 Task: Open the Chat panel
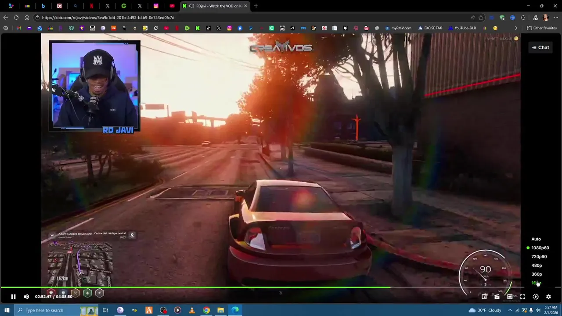click(540, 47)
